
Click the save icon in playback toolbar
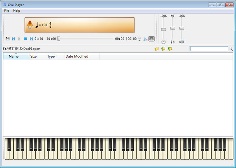7,38
